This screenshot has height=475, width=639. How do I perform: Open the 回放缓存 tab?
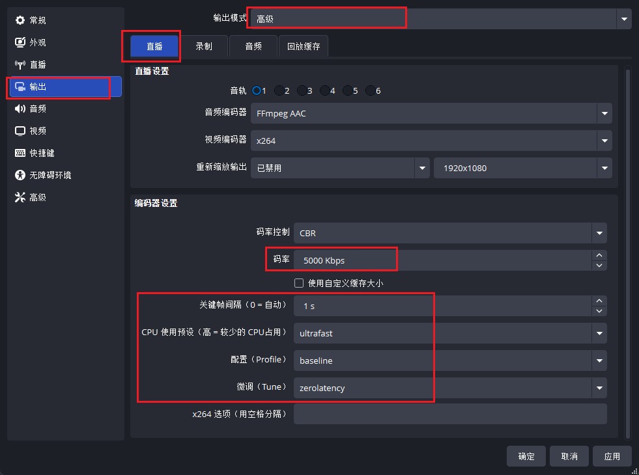point(304,46)
